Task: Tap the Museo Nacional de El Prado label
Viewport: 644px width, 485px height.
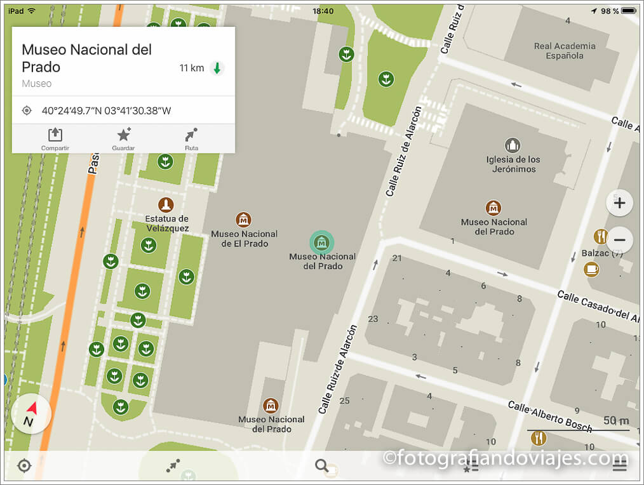Action: tap(245, 239)
